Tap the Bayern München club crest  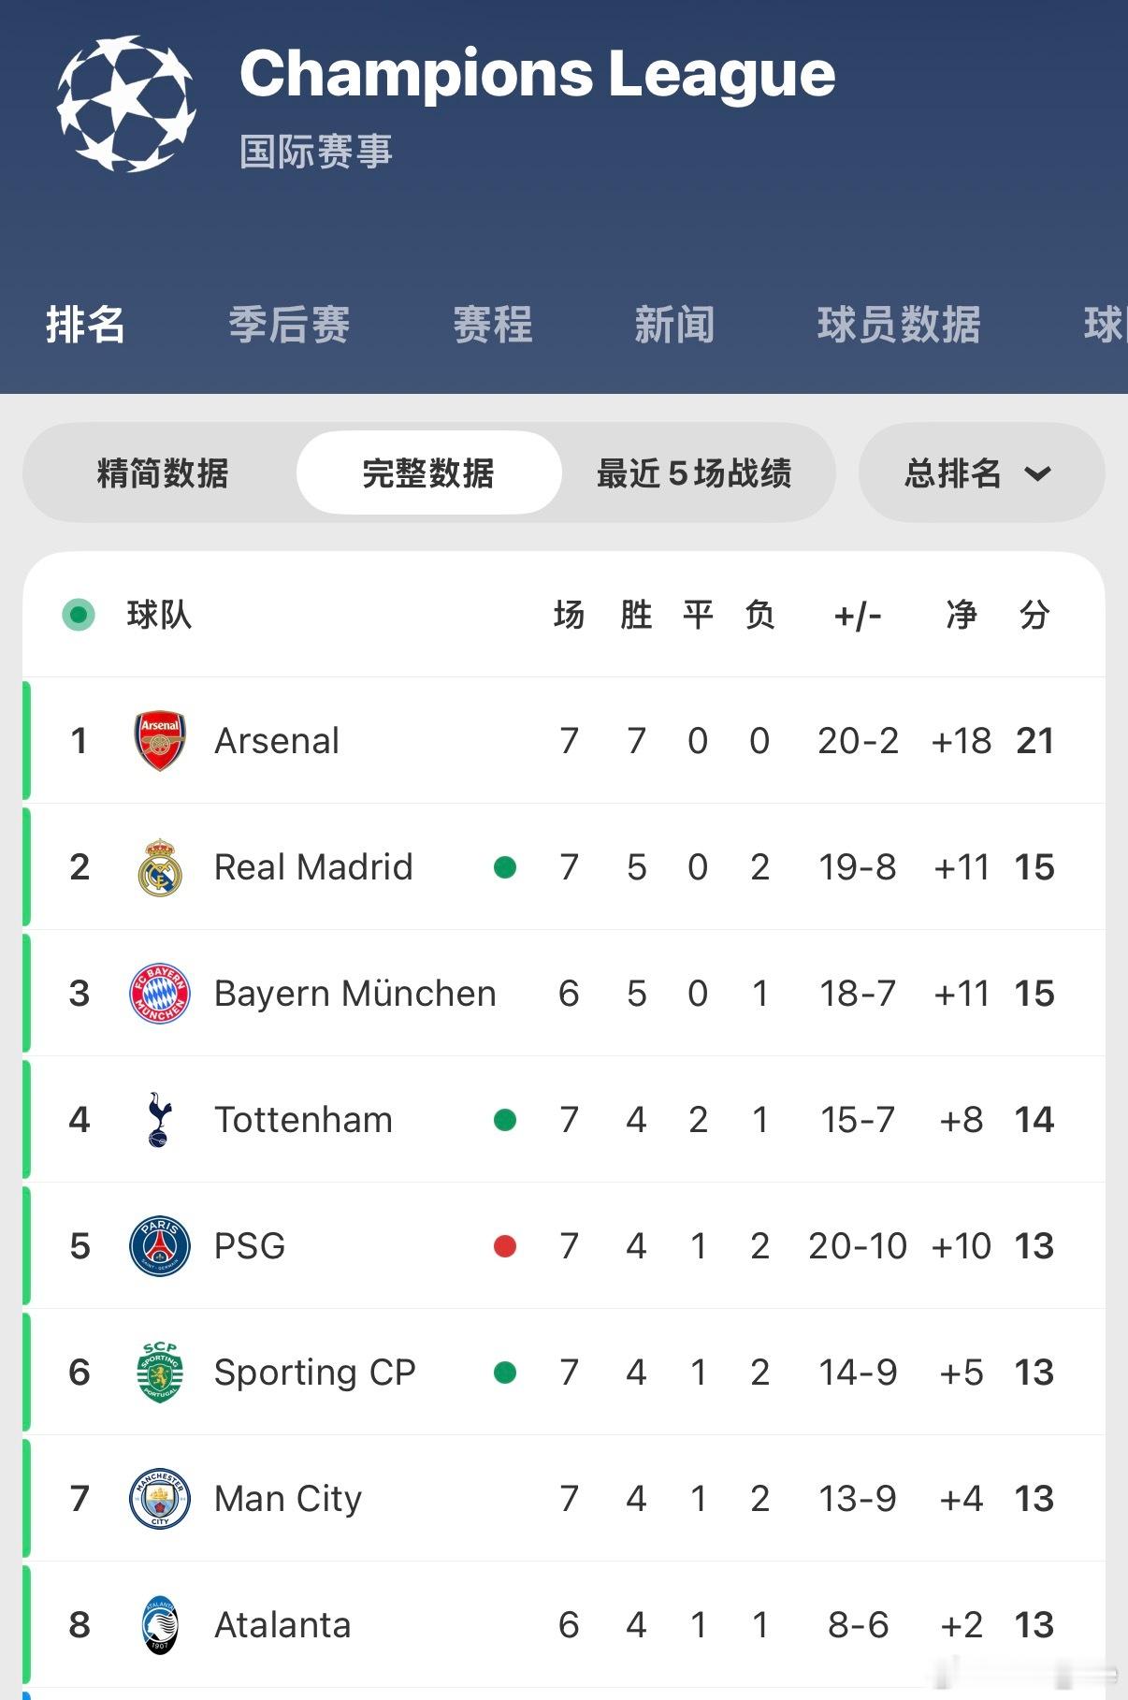[160, 994]
